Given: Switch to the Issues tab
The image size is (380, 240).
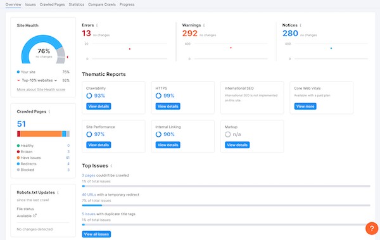Looking at the screenshot, I should (30, 4).
